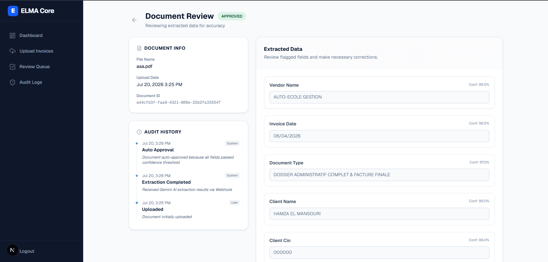
Task: Click 'Document initially uploaded' description
Action: click(167, 217)
